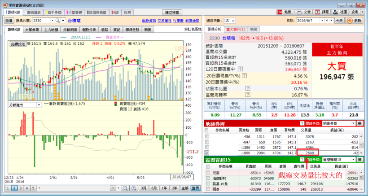The height and width of the screenshot is (196, 368).
Task: Click the stock code search magnifier icon
Action: (x=57, y=21)
